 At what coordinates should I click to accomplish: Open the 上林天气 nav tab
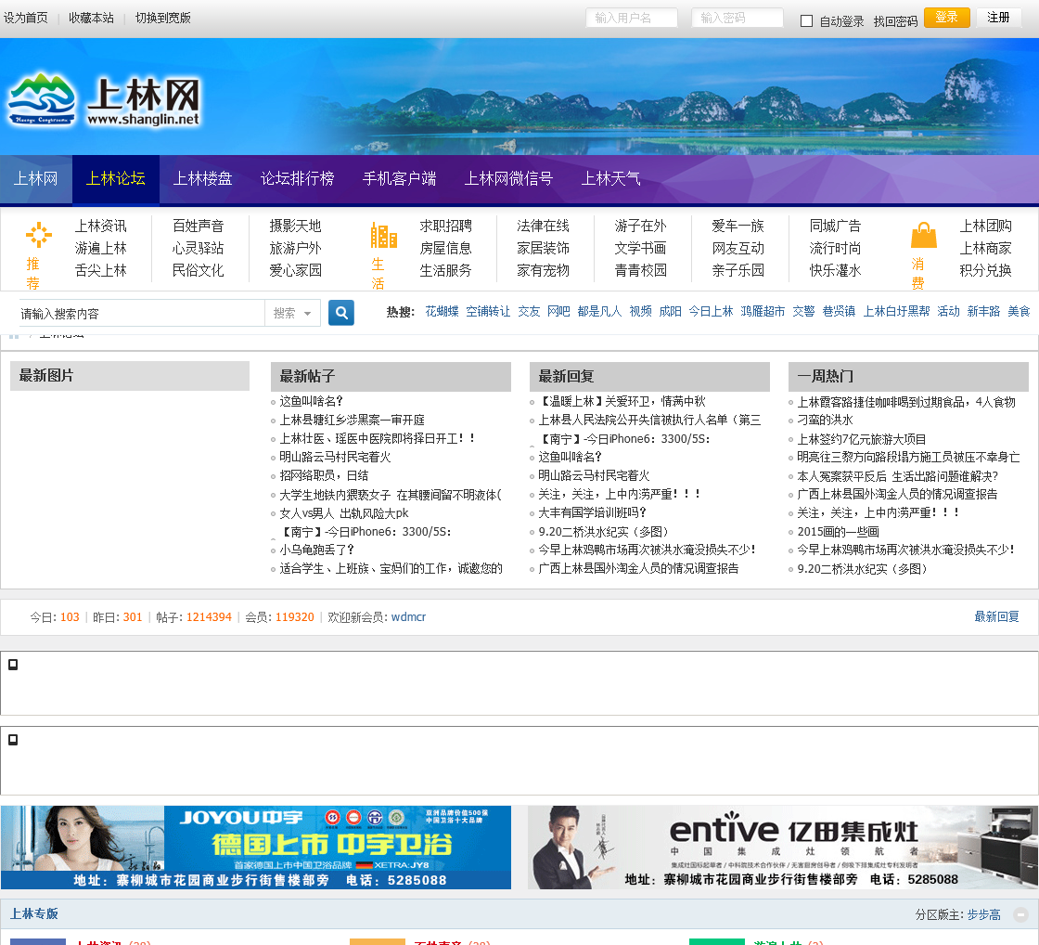coord(610,179)
